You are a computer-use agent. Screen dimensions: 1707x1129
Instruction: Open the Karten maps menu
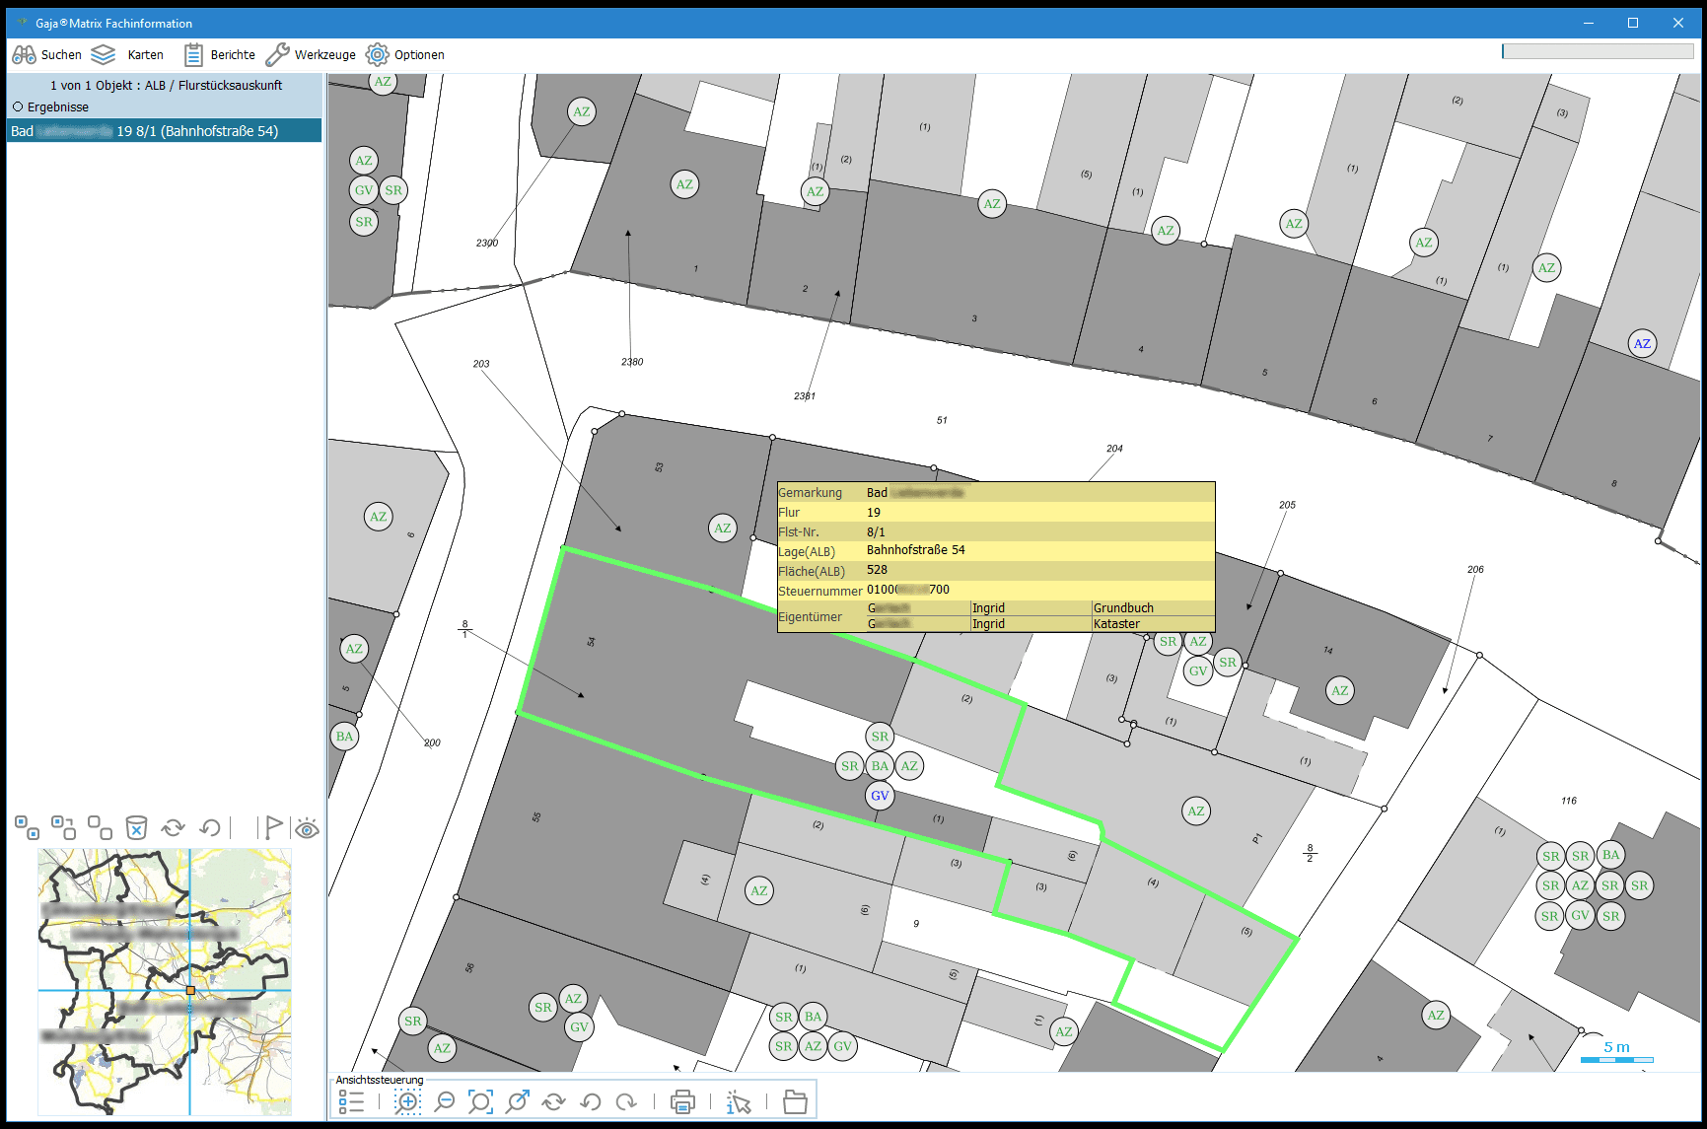(127, 55)
